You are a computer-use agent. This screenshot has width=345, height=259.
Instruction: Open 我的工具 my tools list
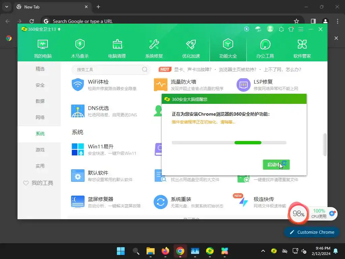point(38,183)
